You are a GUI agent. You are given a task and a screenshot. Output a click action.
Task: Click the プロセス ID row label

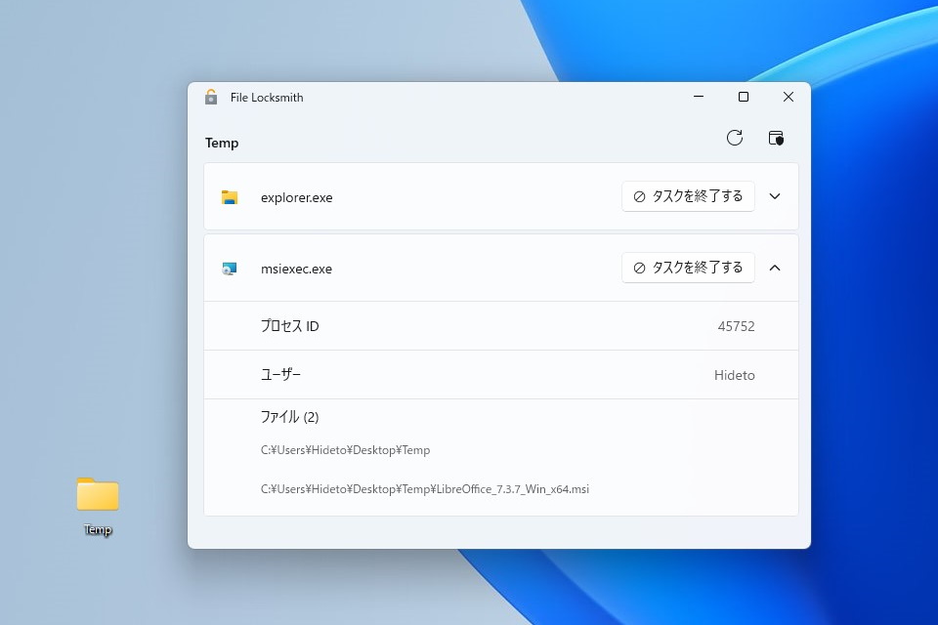tap(289, 326)
